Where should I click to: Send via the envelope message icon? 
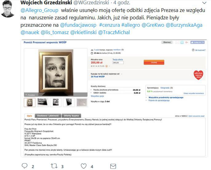113,166
